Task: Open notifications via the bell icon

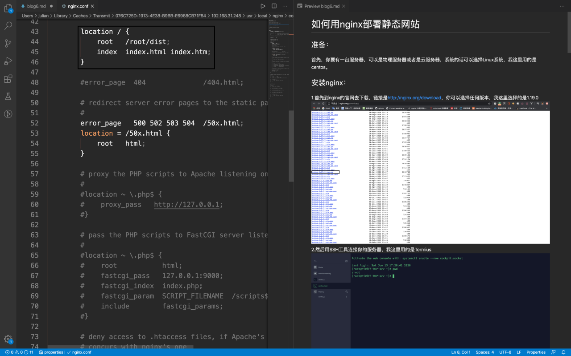Action: (x=564, y=352)
